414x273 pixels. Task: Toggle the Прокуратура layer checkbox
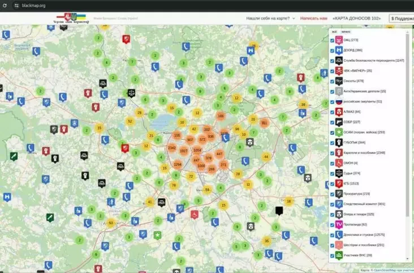coord(332,194)
